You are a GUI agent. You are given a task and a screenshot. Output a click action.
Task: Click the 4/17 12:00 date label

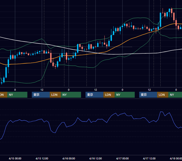[x=149, y=158]
